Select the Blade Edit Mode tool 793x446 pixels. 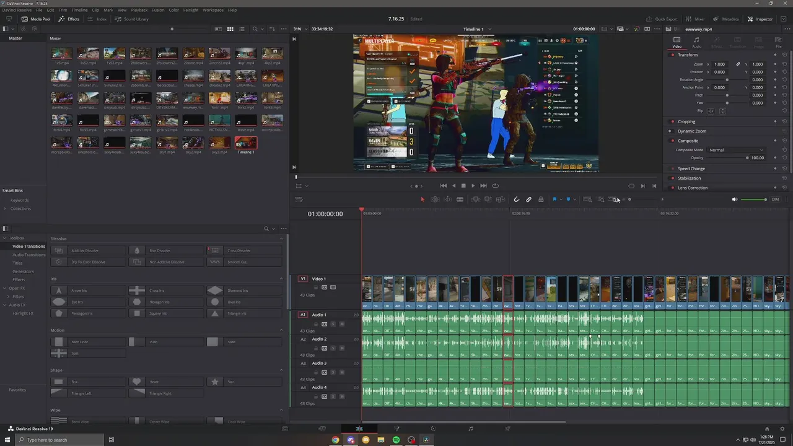(x=460, y=199)
